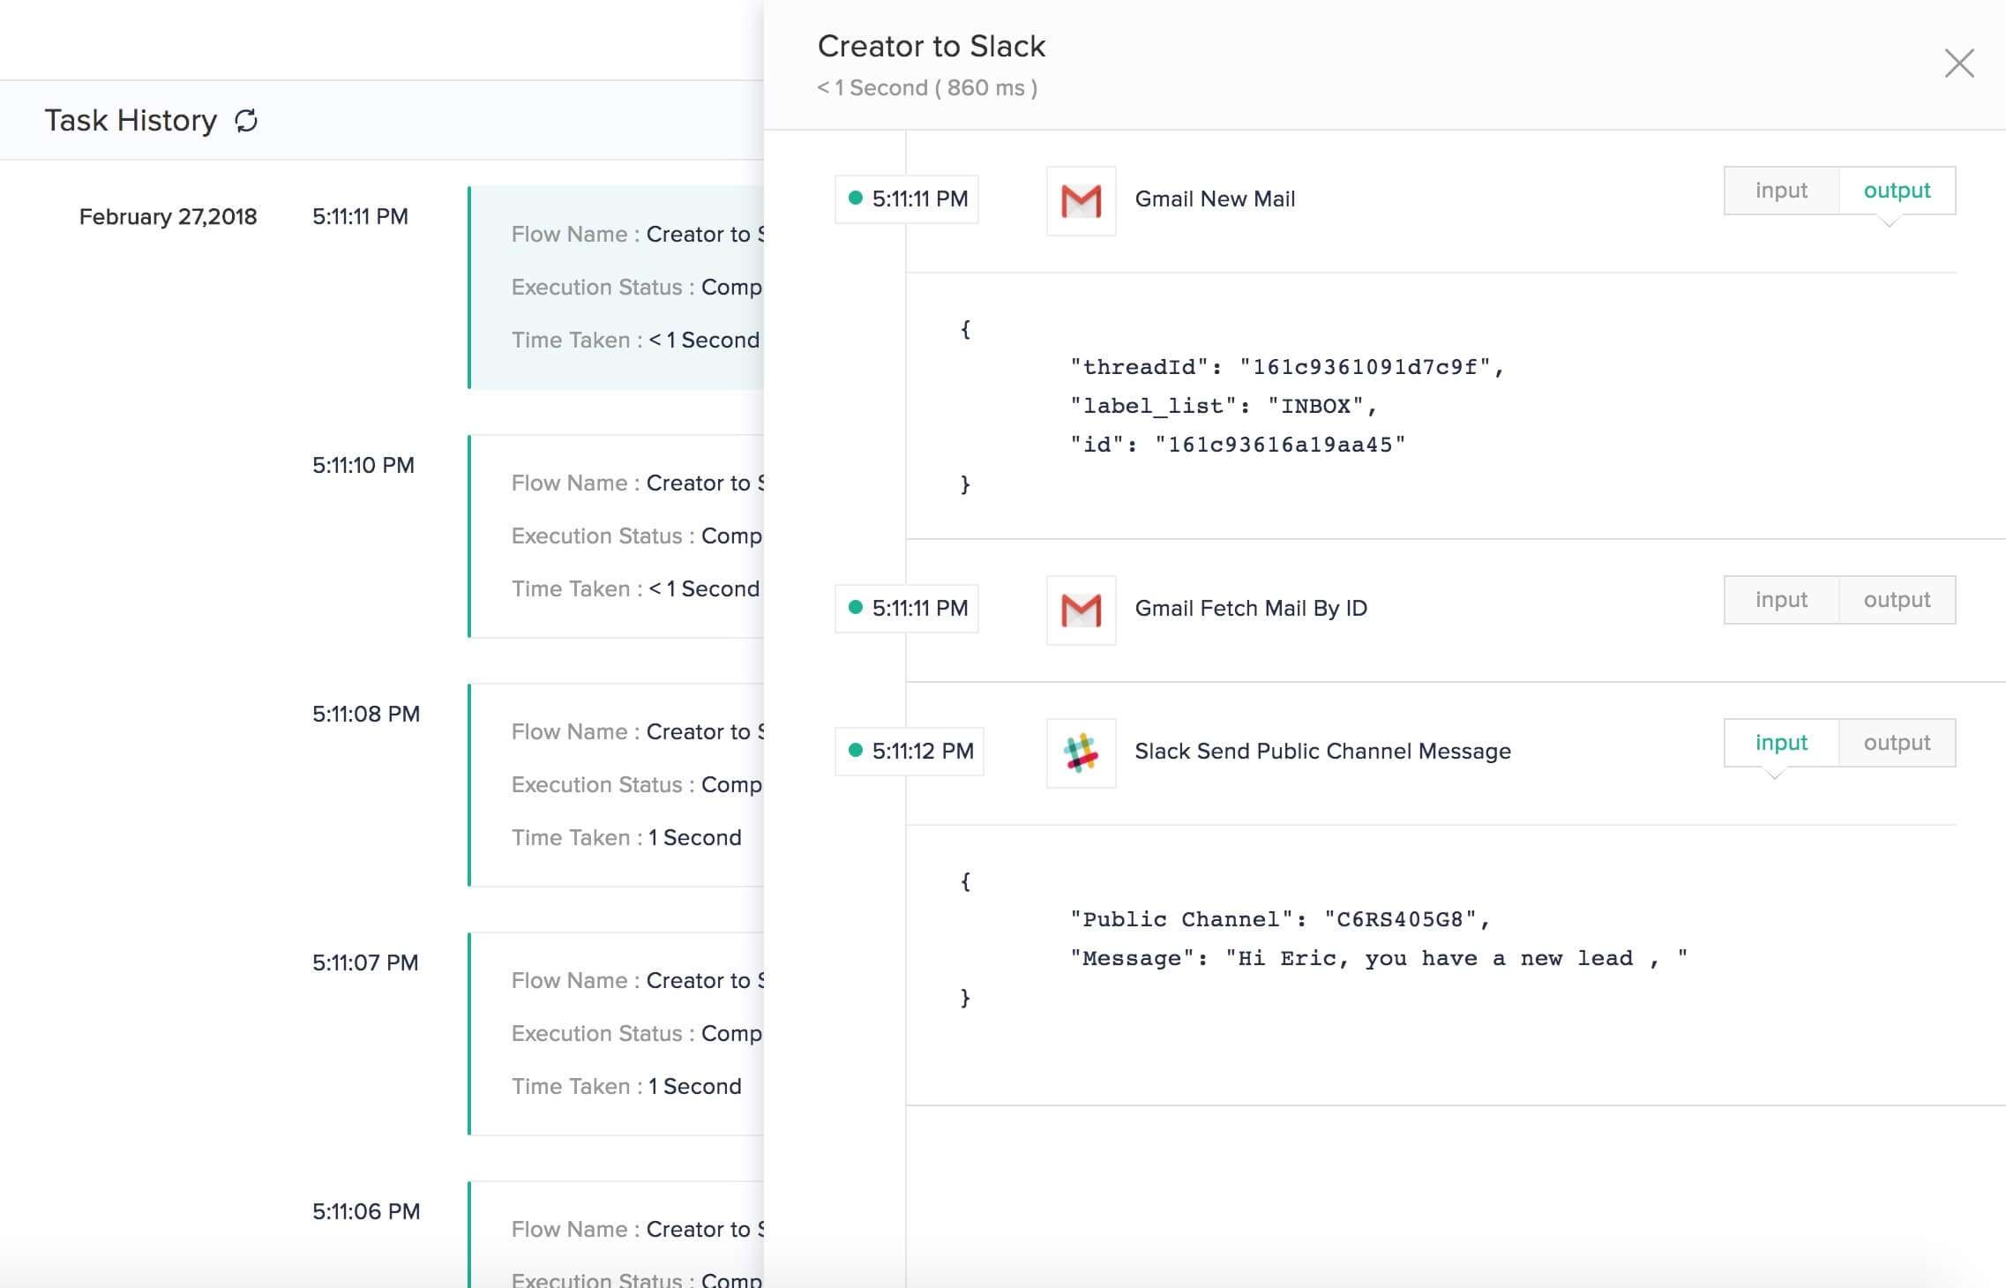Viewport: 2006px width, 1288px height.
Task: Click the "Creator to Slack" panel heading
Action: click(x=931, y=46)
